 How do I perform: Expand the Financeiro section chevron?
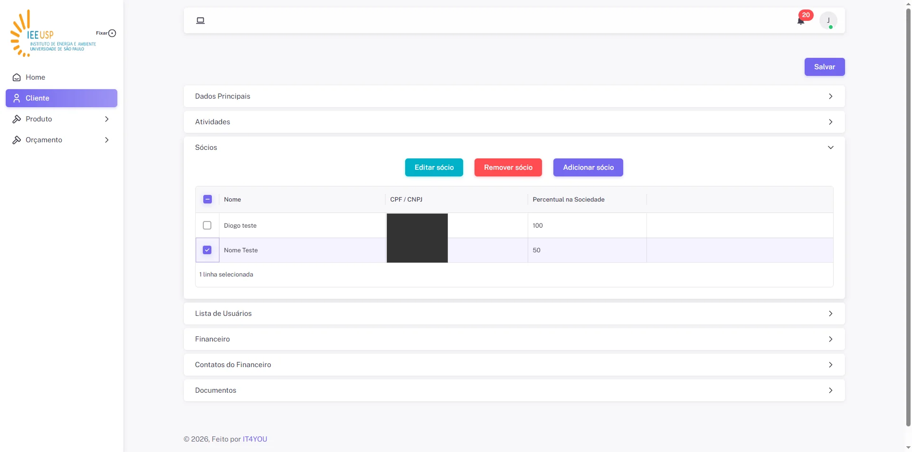coord(830,339)
